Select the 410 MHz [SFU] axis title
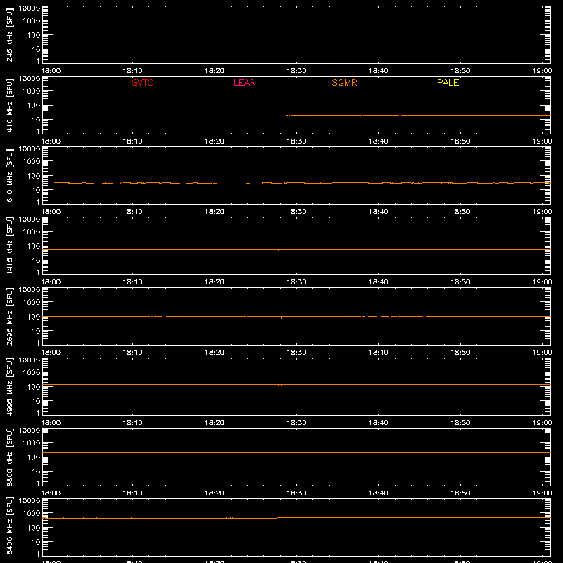563x563 pixels. [10, 105]
